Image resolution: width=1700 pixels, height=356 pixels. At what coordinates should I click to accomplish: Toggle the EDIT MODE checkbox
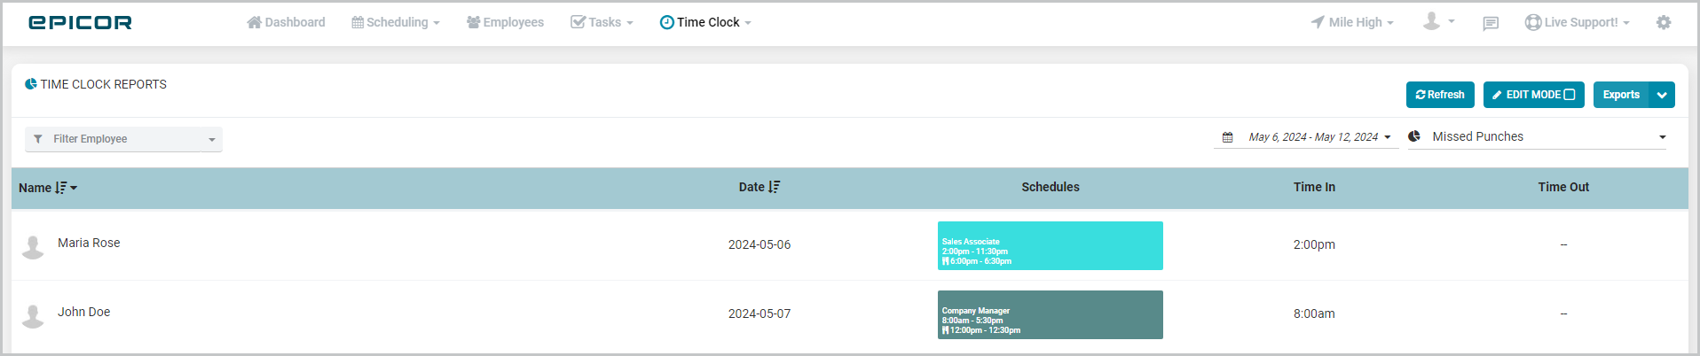click(1570, 95)
